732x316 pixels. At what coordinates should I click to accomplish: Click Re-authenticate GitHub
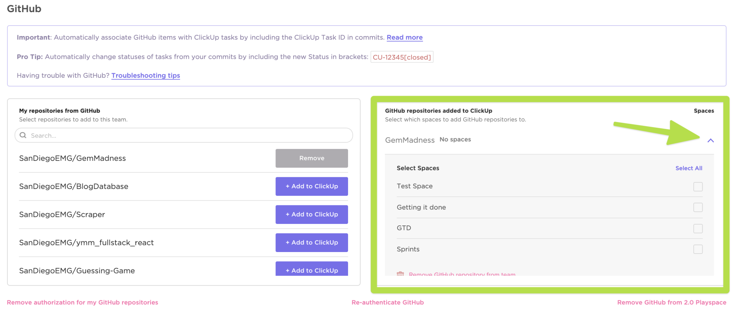pos(387,303)
